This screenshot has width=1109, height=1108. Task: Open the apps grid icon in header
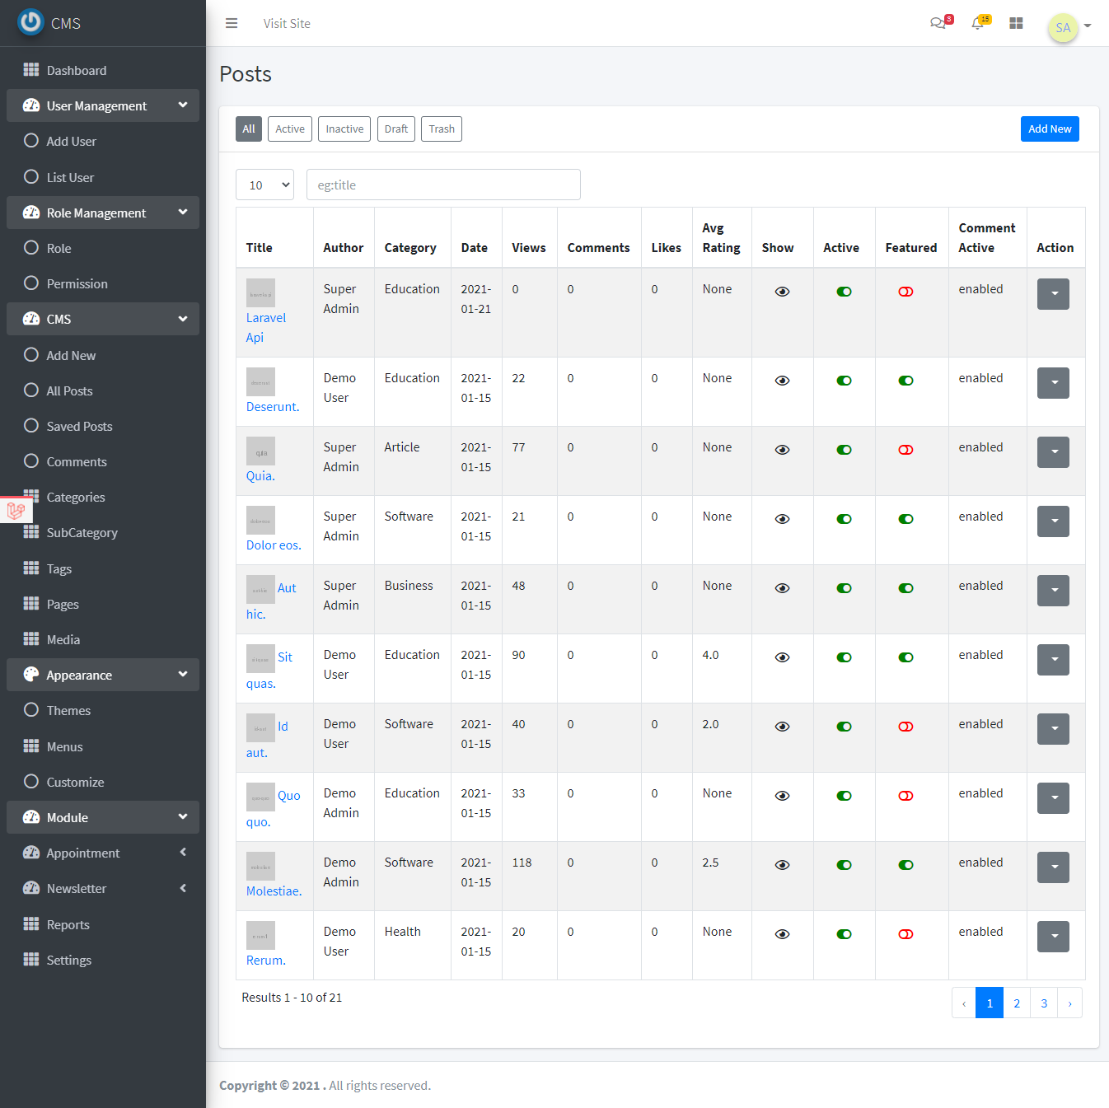click(x=1016, y=23)
